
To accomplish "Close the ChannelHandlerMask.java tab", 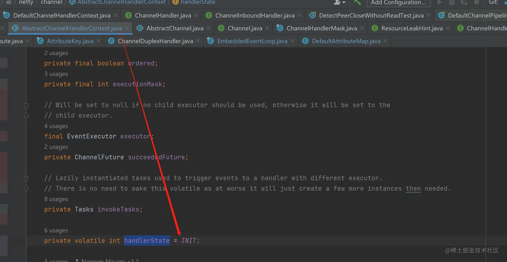I will click(x=362, y=28).
